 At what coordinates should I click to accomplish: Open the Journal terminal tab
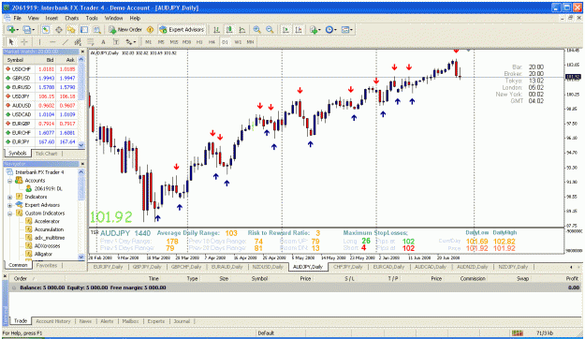182,321
